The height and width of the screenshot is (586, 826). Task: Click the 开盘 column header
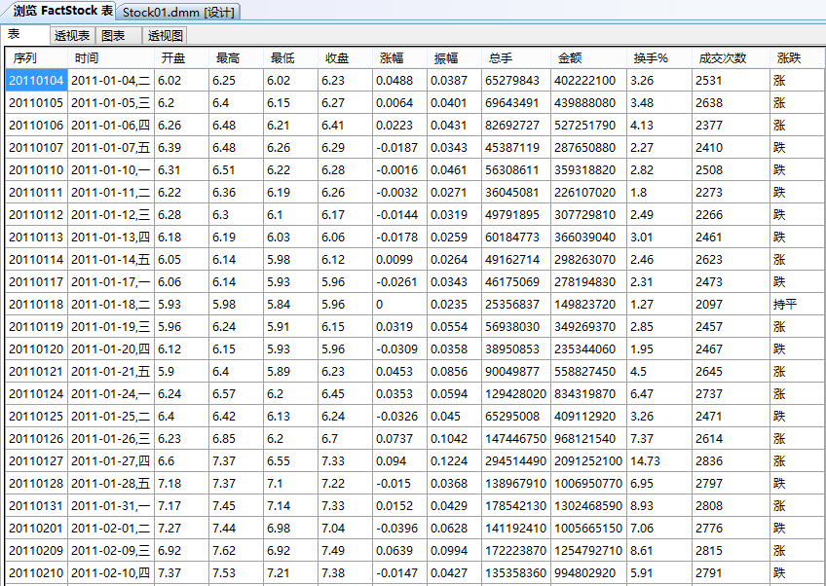tap(182, 57)
